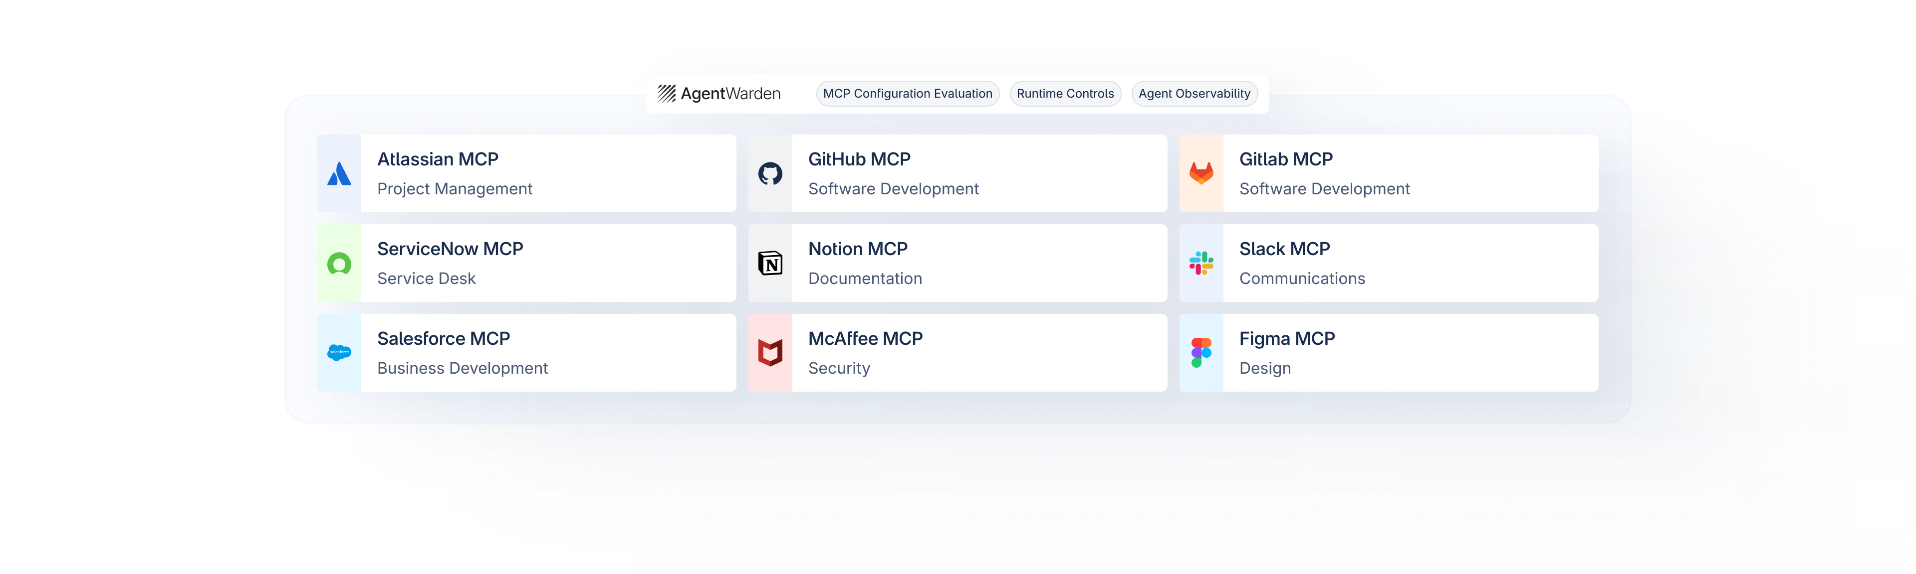The image size is (1916, 574).
Task: Open the Atlassian MCP title
Action: [x=438, y=159]
